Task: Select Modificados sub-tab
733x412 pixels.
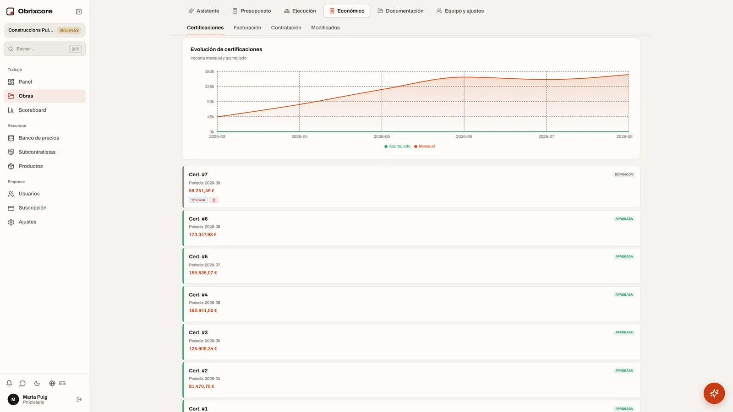Action: point(326,28)
